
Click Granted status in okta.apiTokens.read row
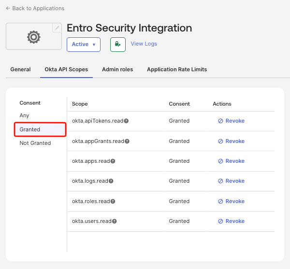pos(179,121)
